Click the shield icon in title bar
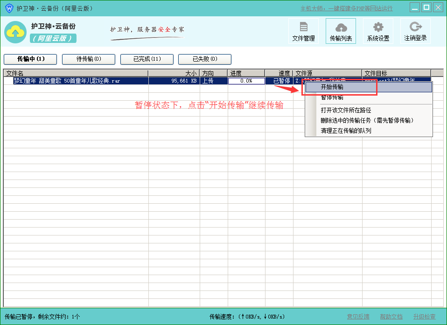This screenshot has height=325, width=447. pos(9,8)
